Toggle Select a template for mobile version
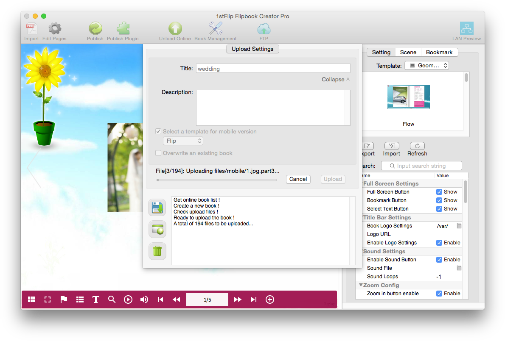Image resolution: width=505 pixels, height=341 pixels. tap(158, 131)
